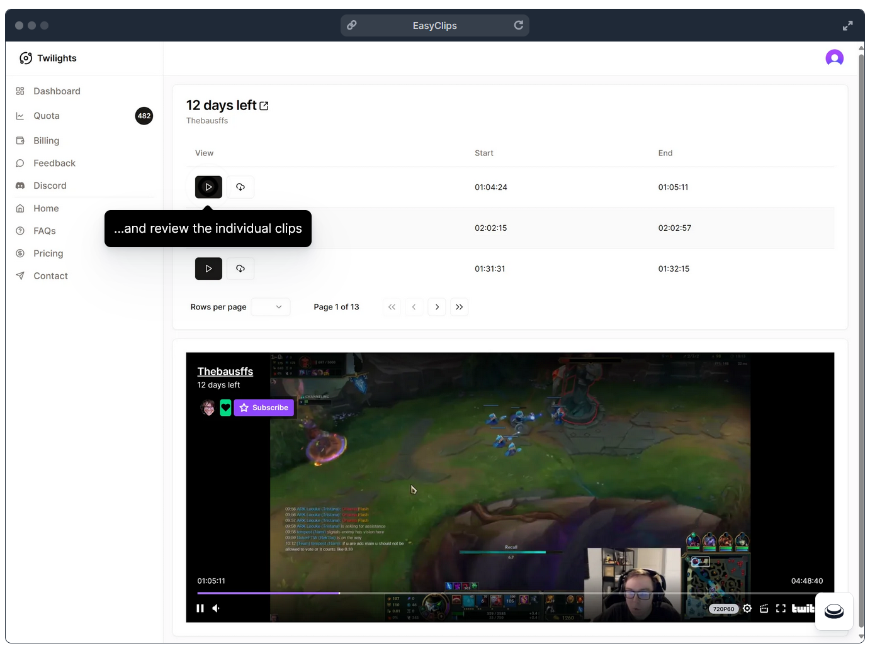Click the End time 01:32:15
Image resolution: width=870 pixels, height=651 pixels.
[674, 269]
